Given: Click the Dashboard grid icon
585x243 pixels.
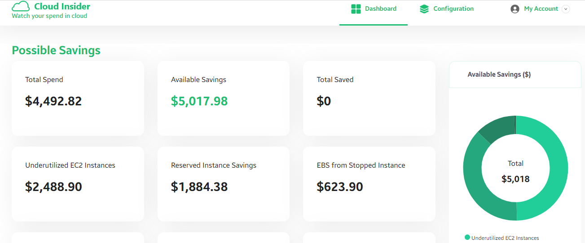Looking at the screenshot, I should 356,9.
